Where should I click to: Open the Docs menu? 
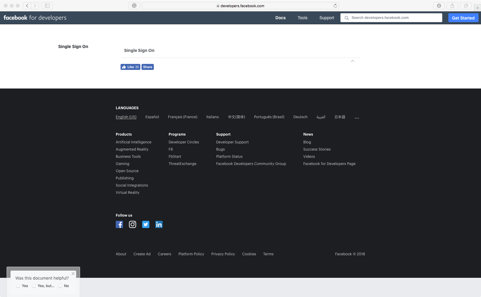click(x=280, y=18)
